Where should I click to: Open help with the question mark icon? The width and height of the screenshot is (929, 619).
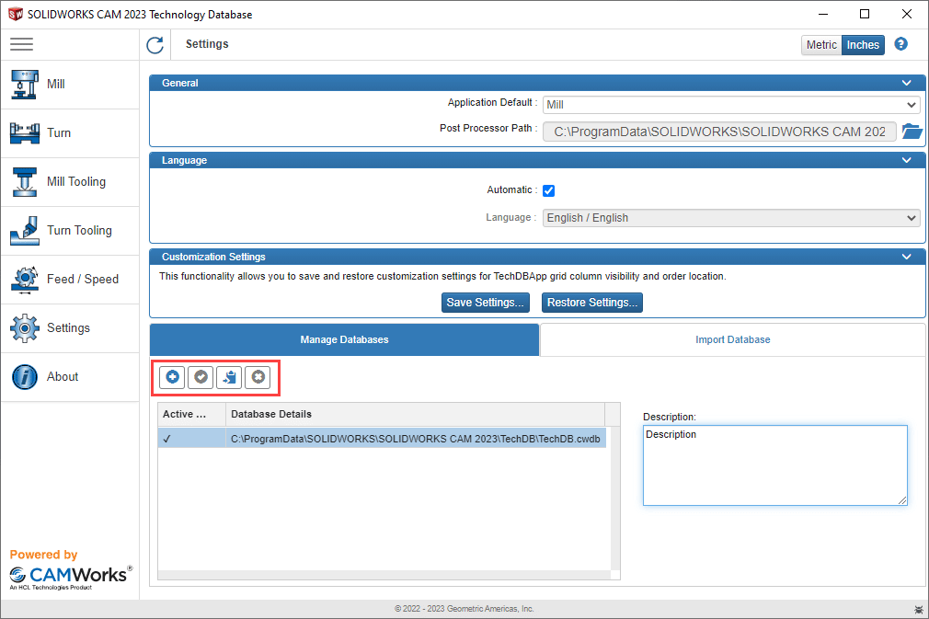900,44
